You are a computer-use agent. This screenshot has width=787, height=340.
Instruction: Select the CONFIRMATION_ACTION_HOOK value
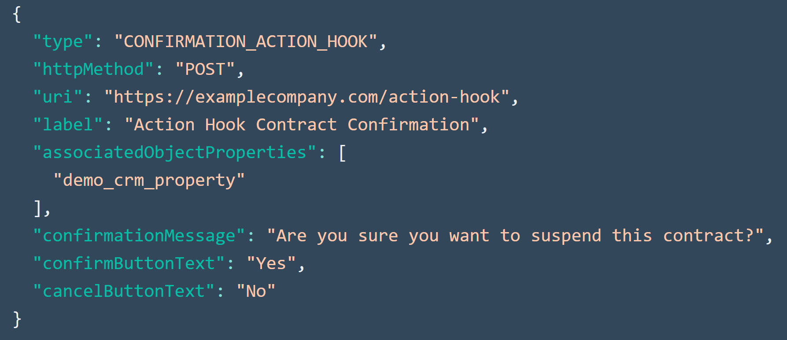pos(245,42)
